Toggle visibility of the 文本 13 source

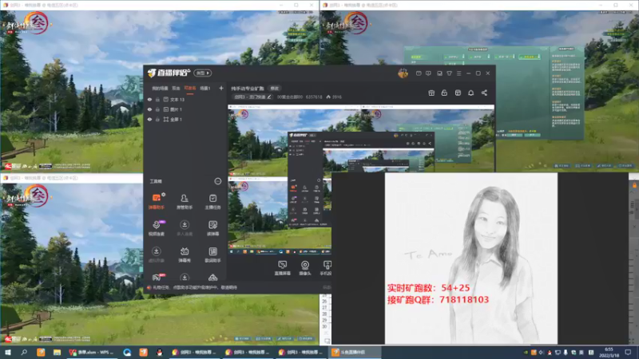pyautogui.click(x=149, y=99)
